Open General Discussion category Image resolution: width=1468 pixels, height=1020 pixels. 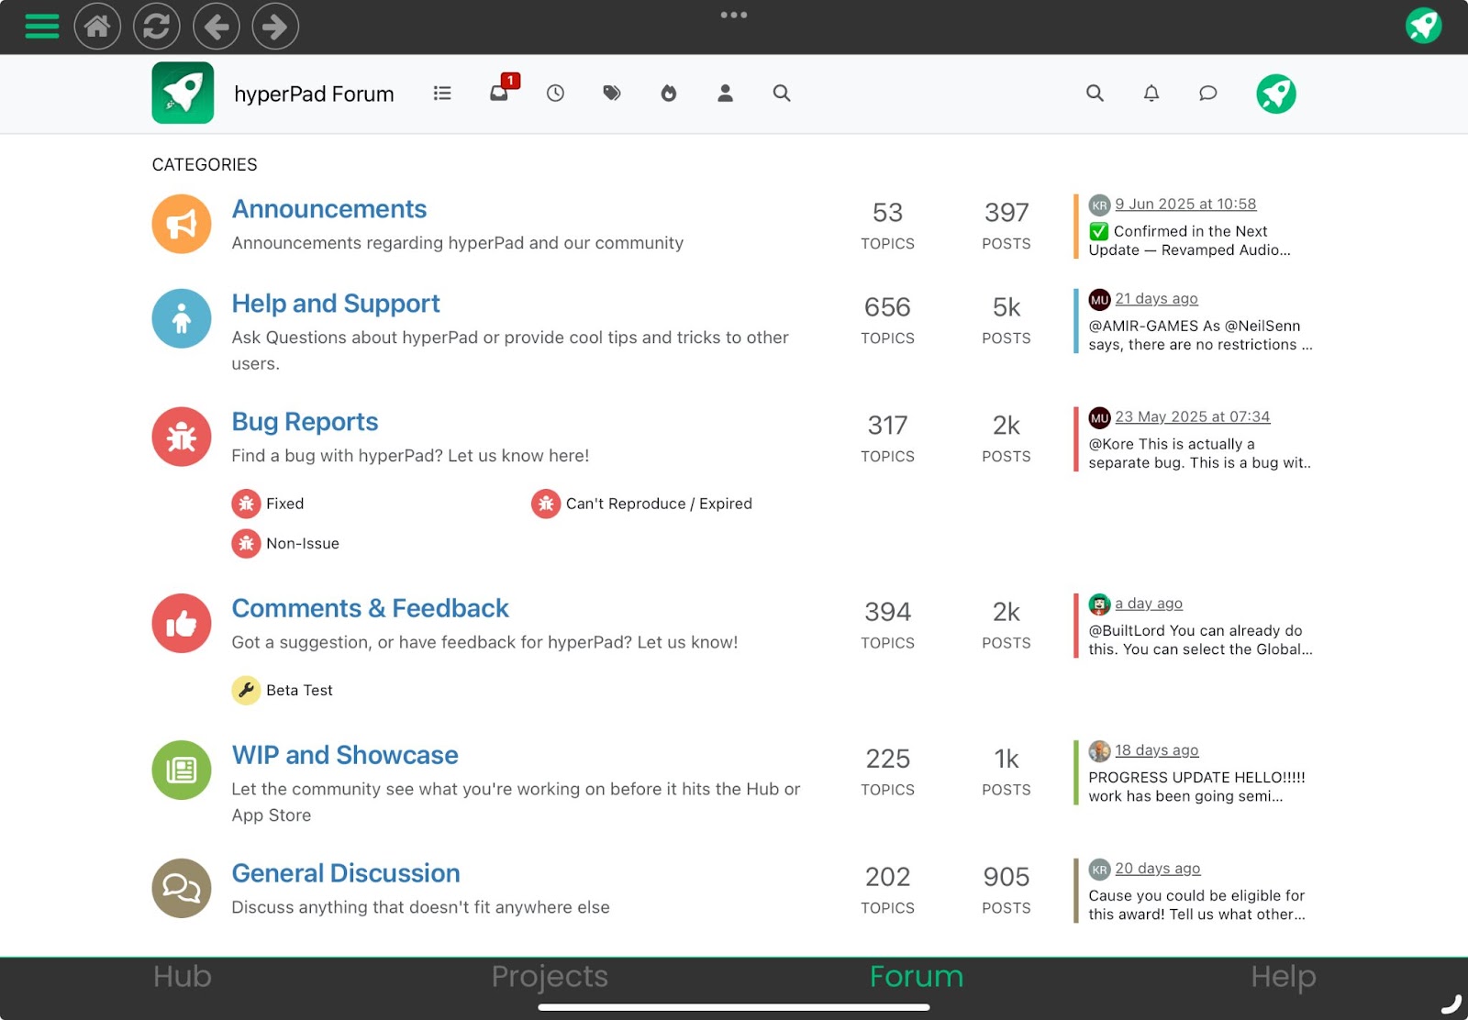point(346,873)
